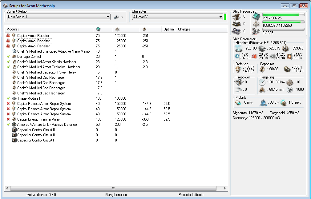This screenshot has width=311, height=199.
Task: Click the Armored Warfare Link module icon
Action: pyautogui.click(x=14, y=125)
